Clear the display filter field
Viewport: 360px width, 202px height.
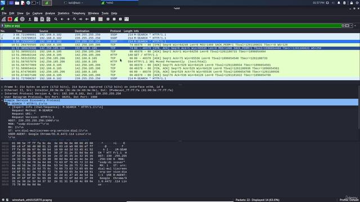coord(343,26)
